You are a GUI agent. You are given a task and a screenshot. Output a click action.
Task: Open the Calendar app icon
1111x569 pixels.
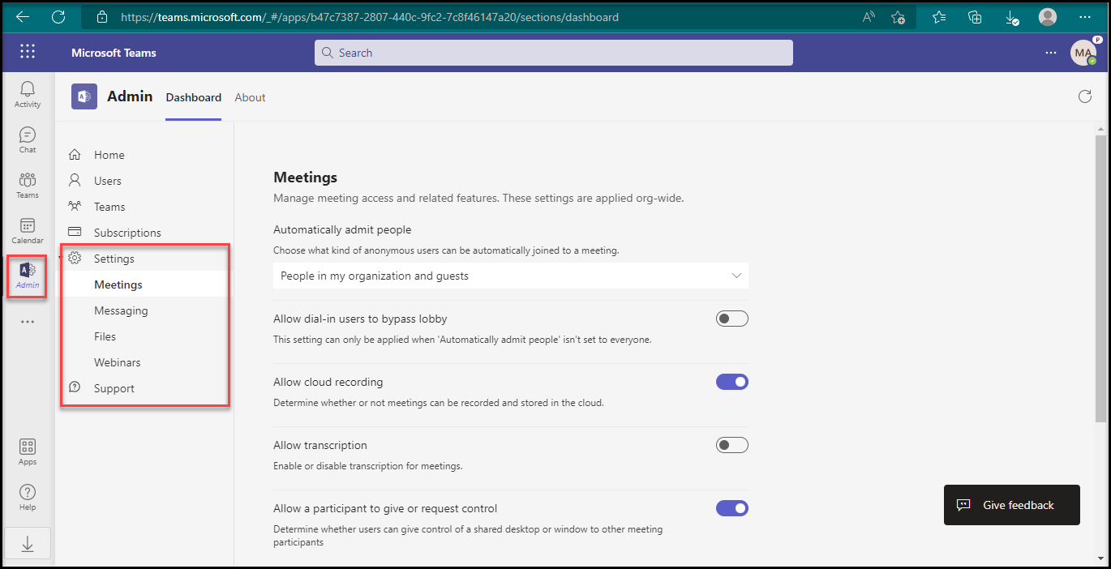coord(28,230)
